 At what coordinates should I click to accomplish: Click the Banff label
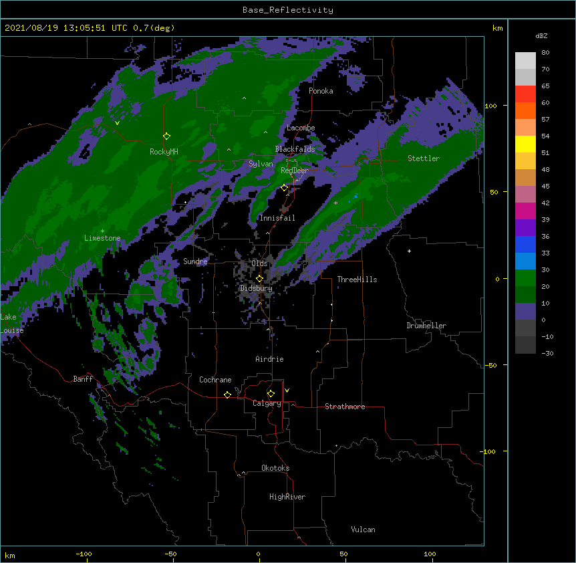click(x=83, y=379)
